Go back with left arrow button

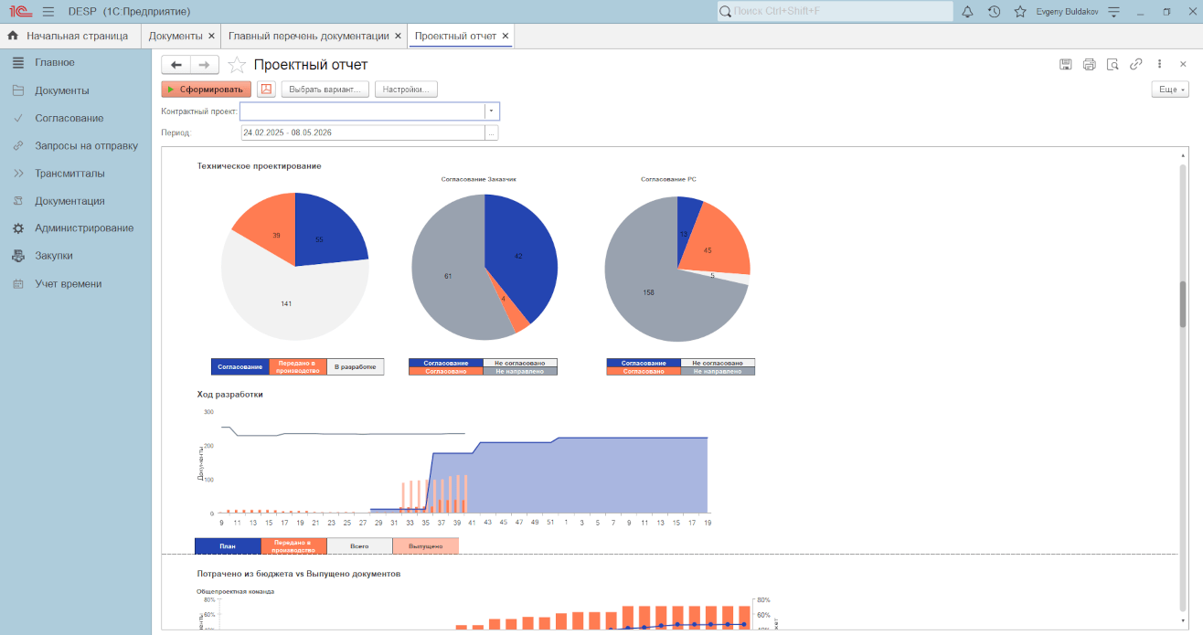[x=176, y=65]
